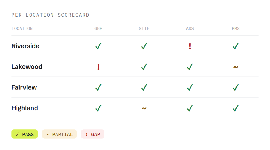Viewport: 270px width, 150px height.
Task: Click the PMS column header
Action: [x=235, y=28]
